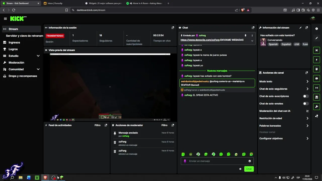Pop out the Información del stream panel
Viewport: 322px width, 181px height.
point(306,28)
